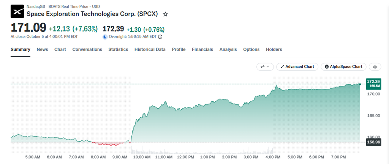Screen dimensions: 389x164
Task: Click the 10:00 AM axis label
Action: 142,157
